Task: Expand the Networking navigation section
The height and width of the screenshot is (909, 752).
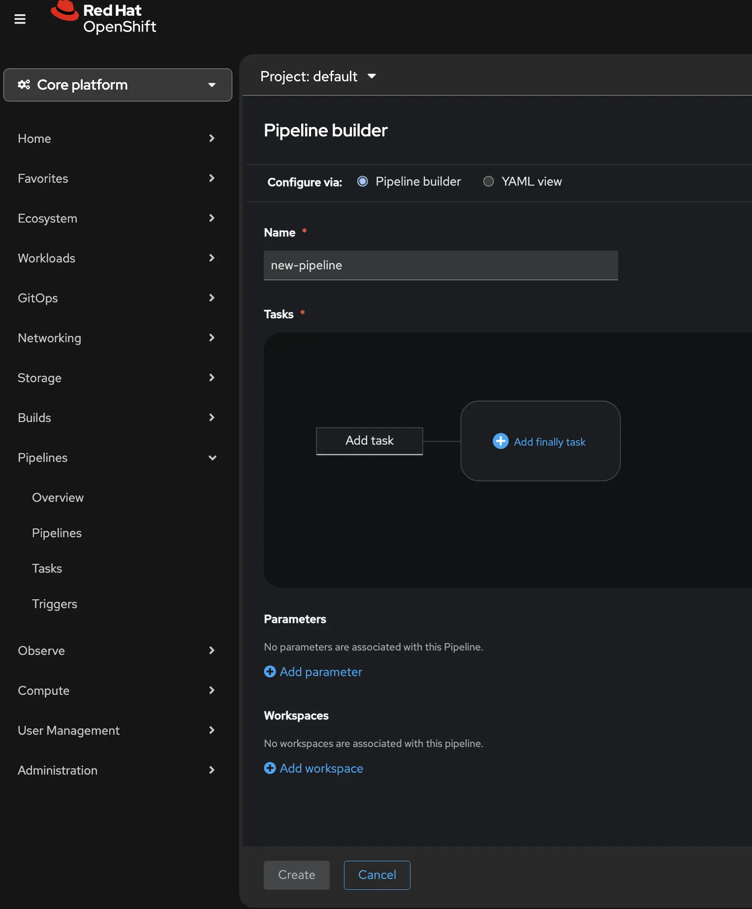Action: [117, 338]
